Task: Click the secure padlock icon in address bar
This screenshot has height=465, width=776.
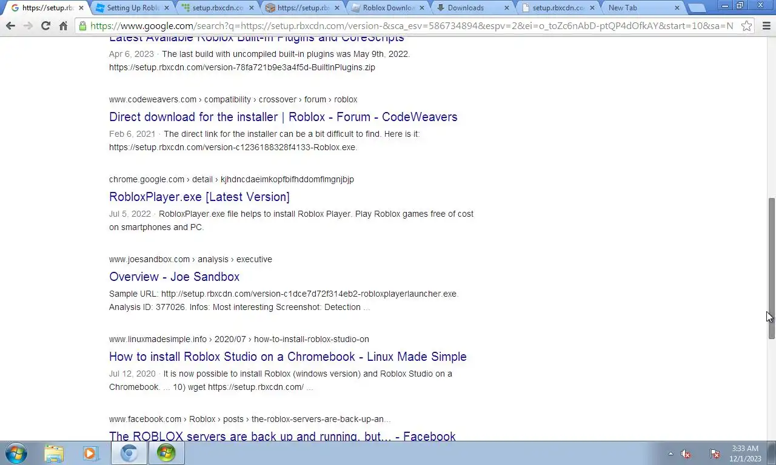Action: (83, 26)
